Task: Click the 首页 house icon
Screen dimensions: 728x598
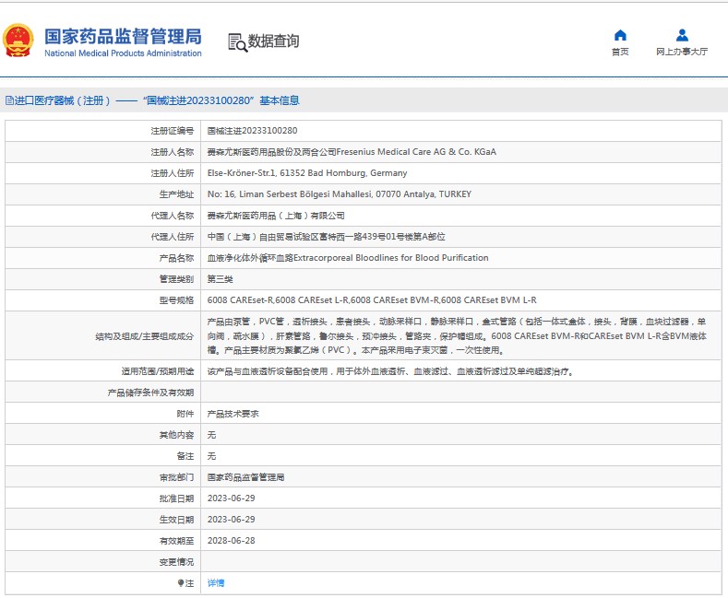Action: [620, 36]
